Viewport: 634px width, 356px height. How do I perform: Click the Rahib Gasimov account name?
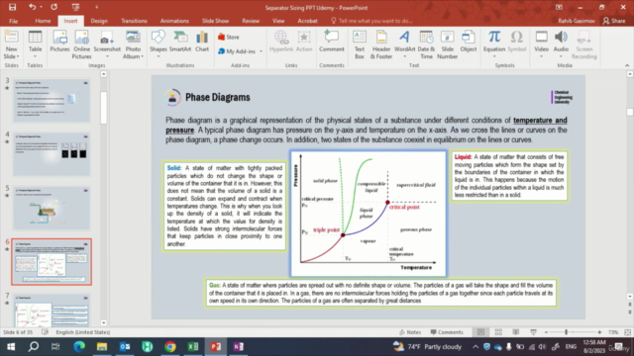tap(577, 21)
